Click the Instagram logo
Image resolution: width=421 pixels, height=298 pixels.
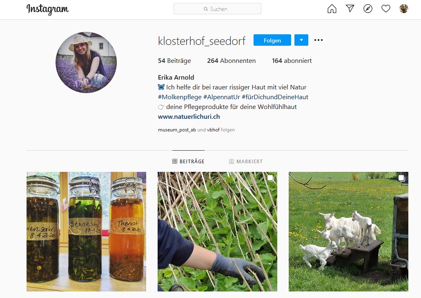coord(47,9)
